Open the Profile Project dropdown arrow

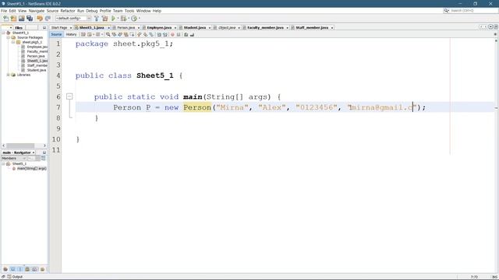click(139, 19)
